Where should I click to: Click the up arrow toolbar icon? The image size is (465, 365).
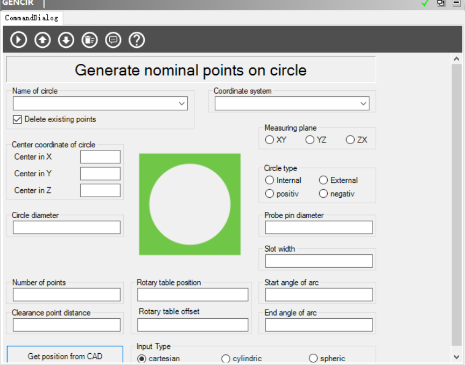pyautogui.click(x=43, y=40)
